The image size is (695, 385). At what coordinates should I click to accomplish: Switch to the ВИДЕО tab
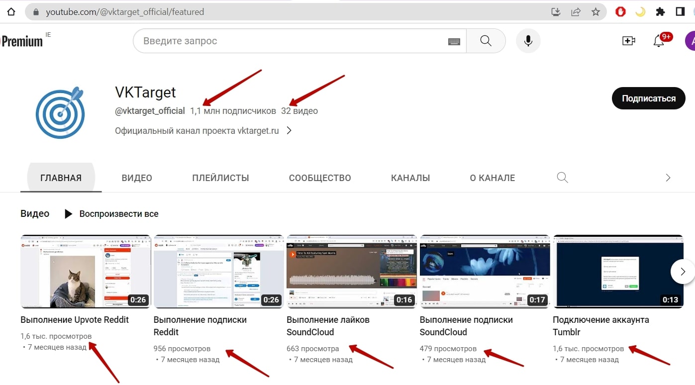coord(137,178)
